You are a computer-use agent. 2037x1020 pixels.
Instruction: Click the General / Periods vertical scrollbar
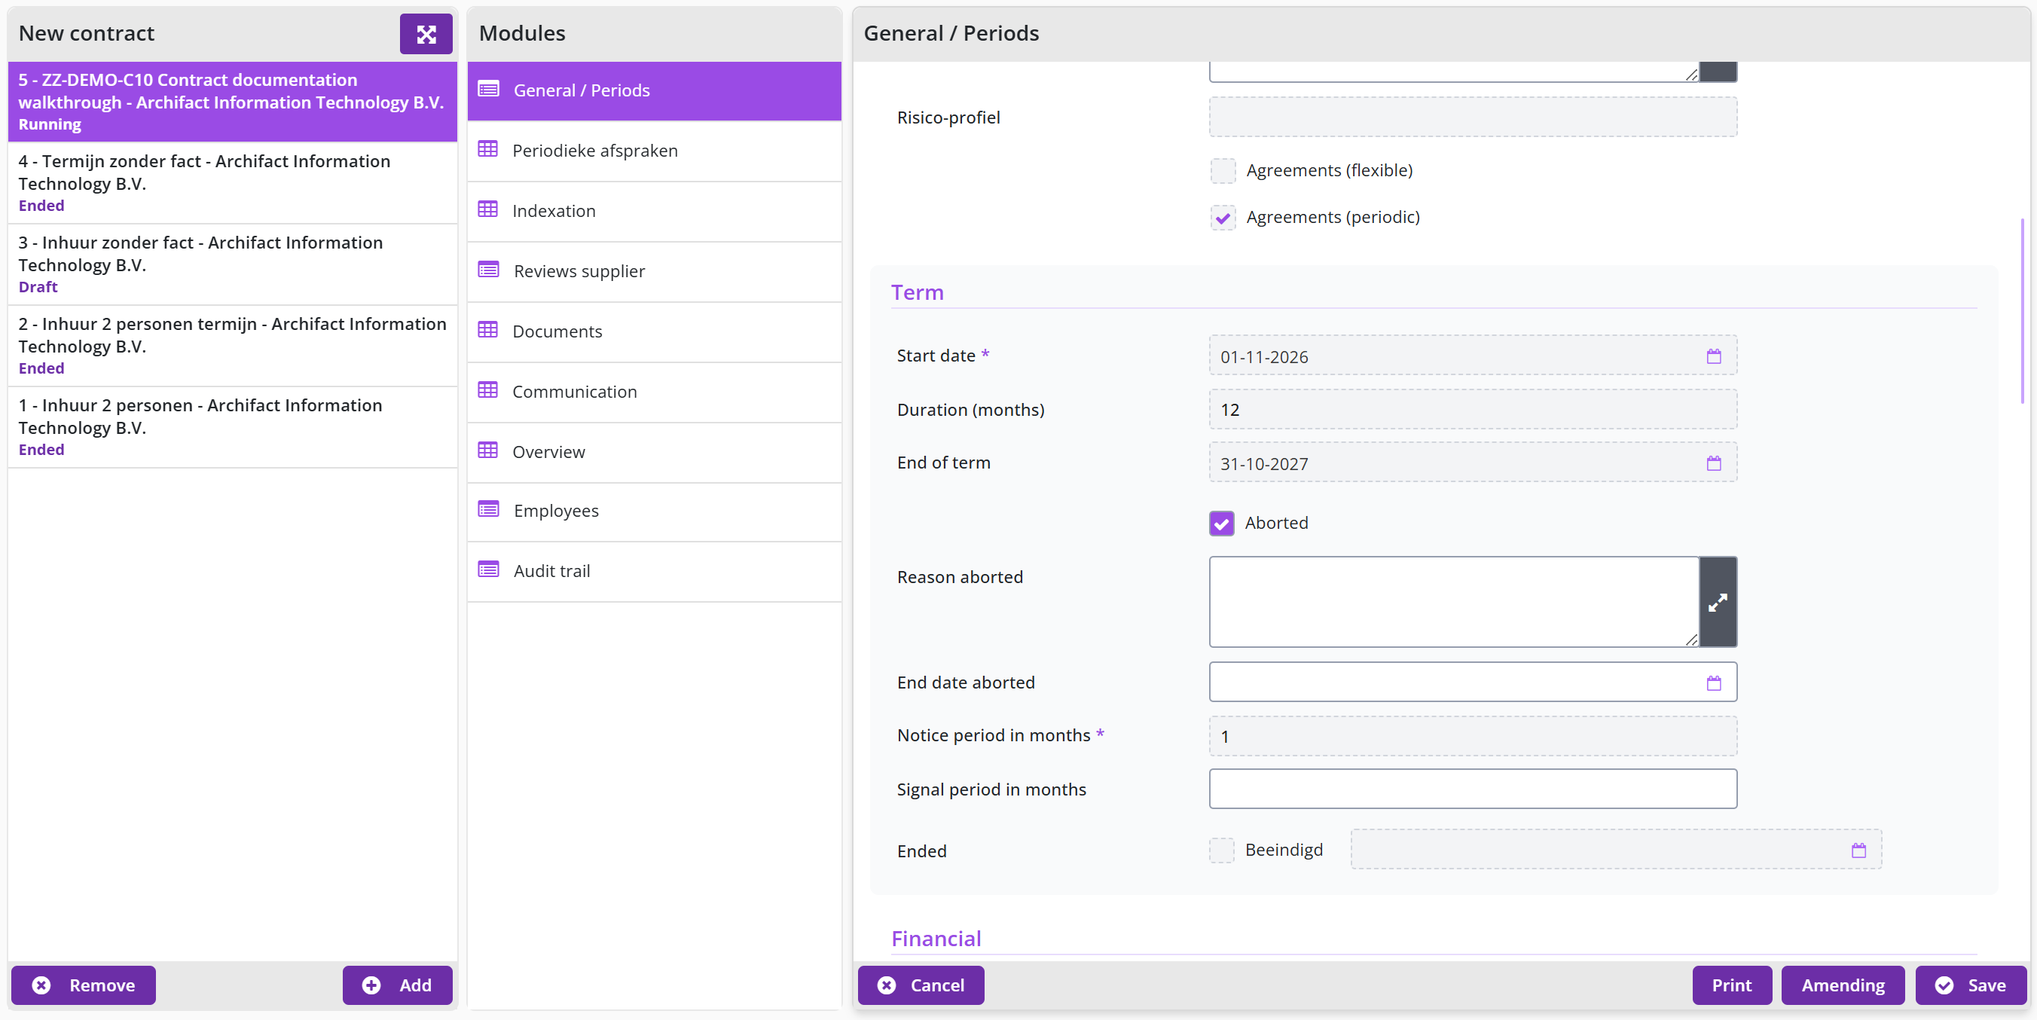(2022, 310)
